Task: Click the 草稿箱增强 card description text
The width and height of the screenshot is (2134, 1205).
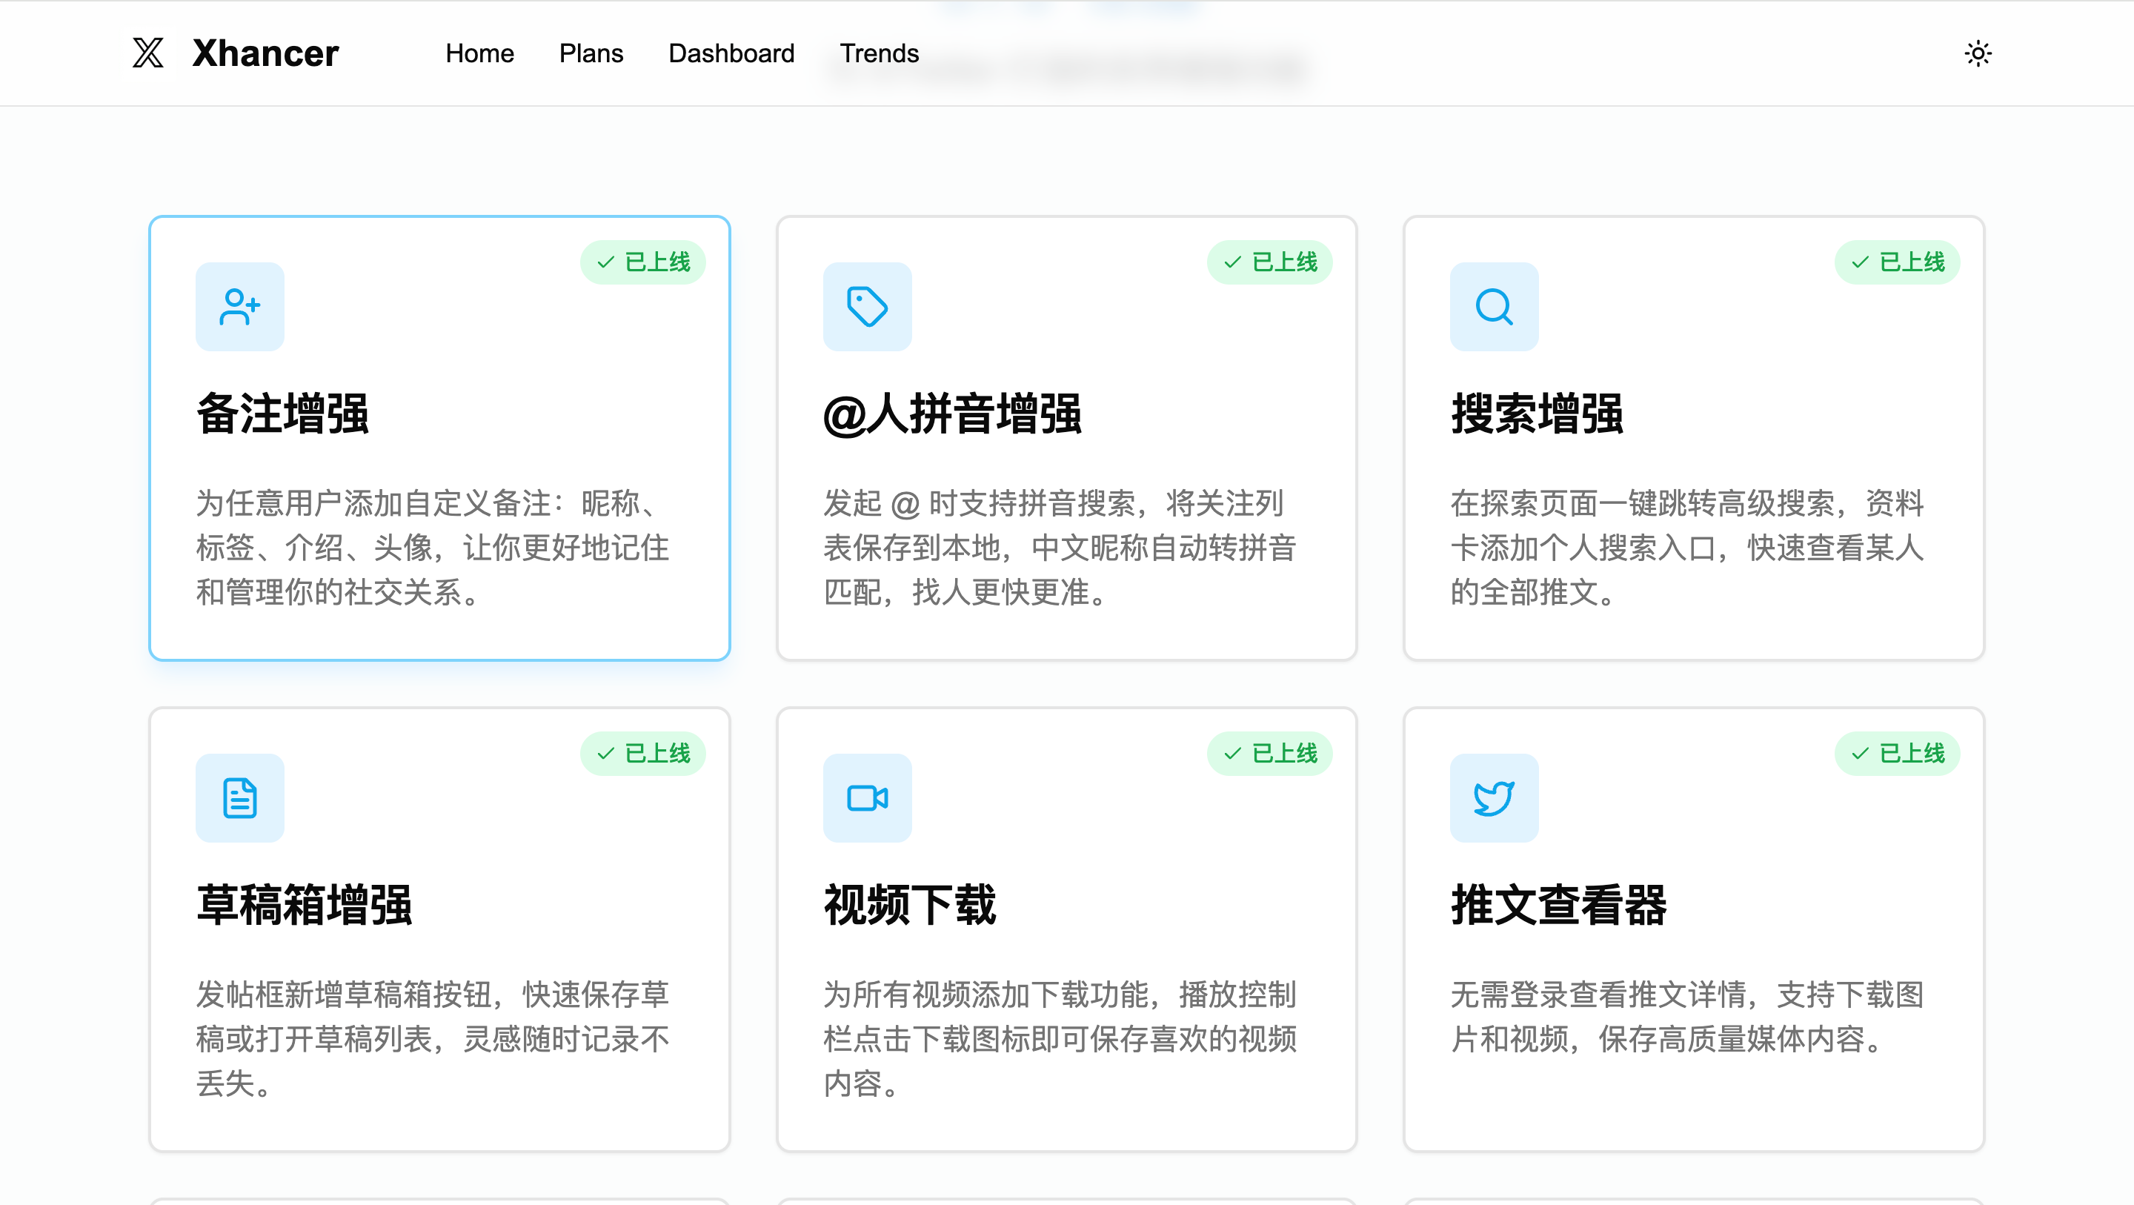Action: point(431,1038)
